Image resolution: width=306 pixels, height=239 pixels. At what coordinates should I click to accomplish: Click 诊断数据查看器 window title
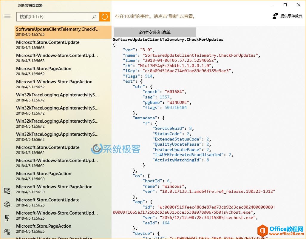tap(30, 5)
